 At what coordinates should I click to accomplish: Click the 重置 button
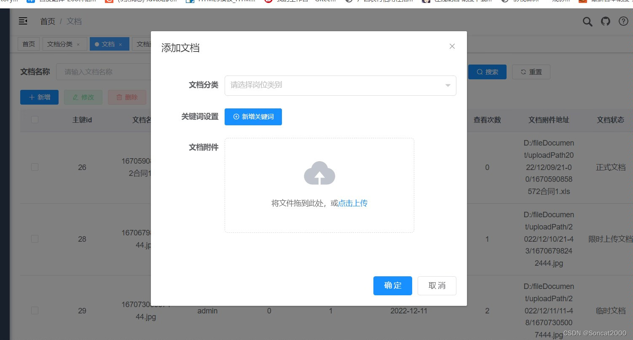531,72
